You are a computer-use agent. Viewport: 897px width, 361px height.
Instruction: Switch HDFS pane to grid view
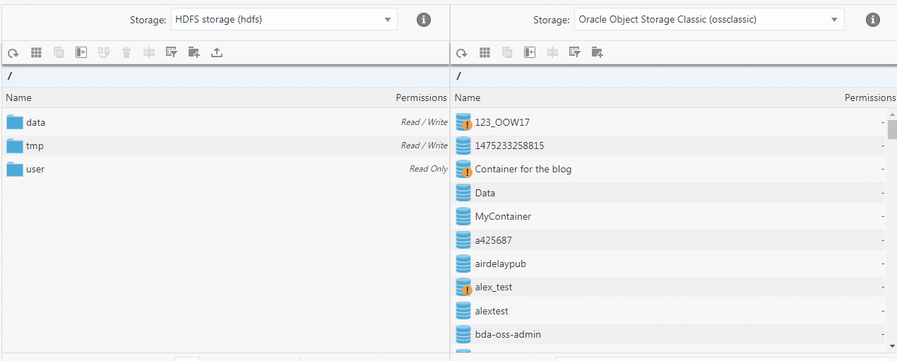[x=36, y=52]
